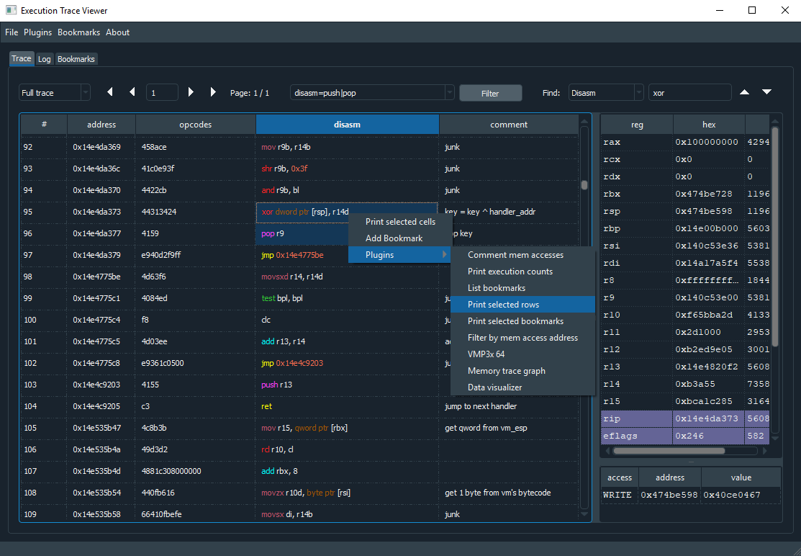Screen dimensions: 801x556
Task: Advance to the next page arrow
Action: pyautogui.click(x=191, y=92)
